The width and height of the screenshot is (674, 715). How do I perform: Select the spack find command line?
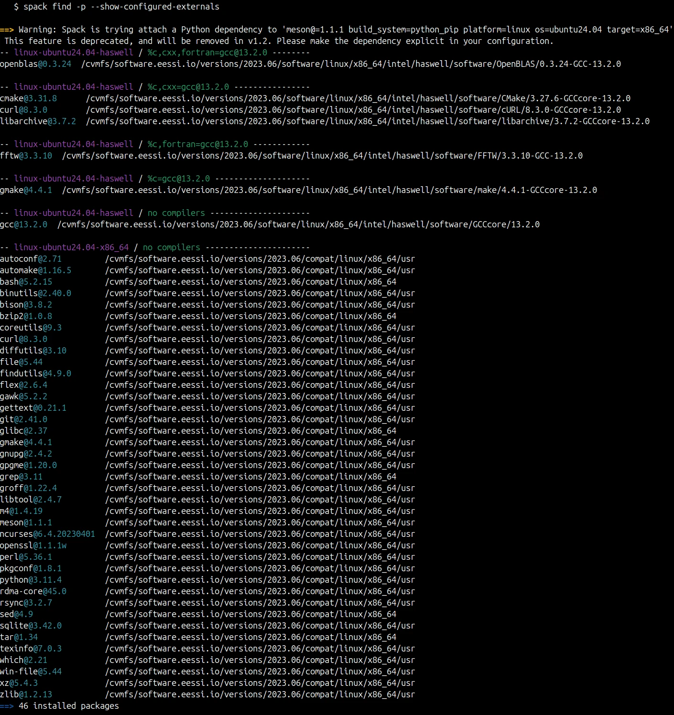117,6
